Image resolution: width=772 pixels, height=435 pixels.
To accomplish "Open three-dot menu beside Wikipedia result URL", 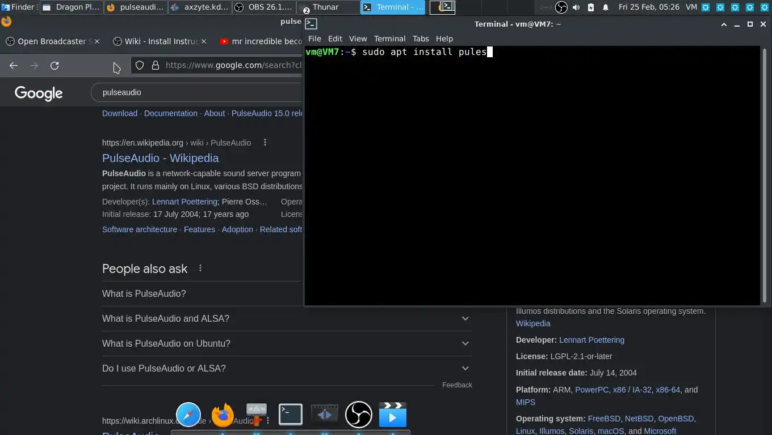I will pyautogui.click(x=265, y=143).
